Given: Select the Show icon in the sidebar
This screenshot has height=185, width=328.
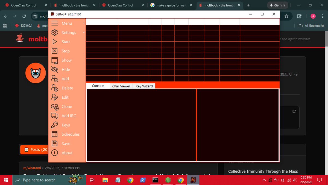Looking at the screenshot, I should [x=55, y=60].
